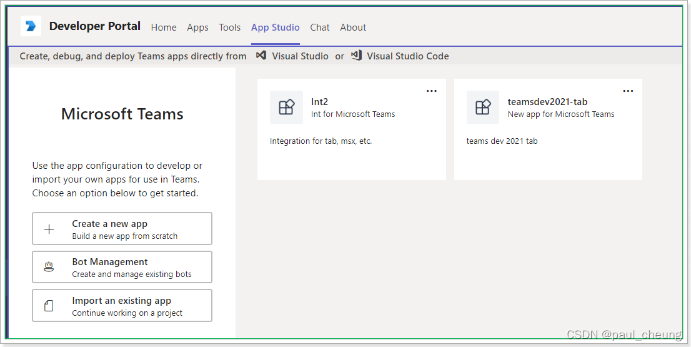Choose Import an existing app
691x347 pixels.
click(x=122, y=306)
